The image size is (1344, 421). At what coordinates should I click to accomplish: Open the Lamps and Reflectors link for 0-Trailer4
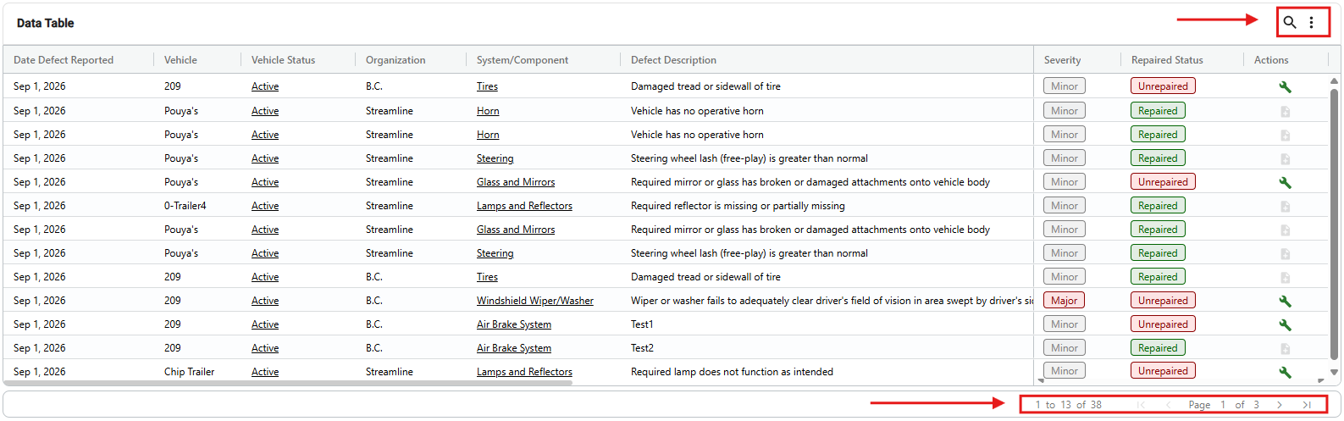tap(524, 206)
